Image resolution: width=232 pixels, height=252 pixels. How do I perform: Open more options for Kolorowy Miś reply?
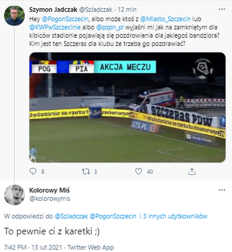[222, 190]
